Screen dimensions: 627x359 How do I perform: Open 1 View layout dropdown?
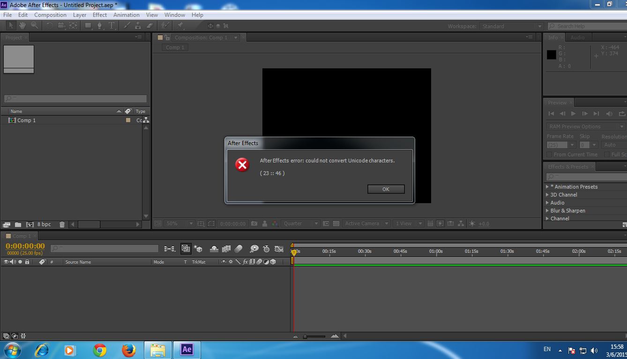(x=409, y=224)
